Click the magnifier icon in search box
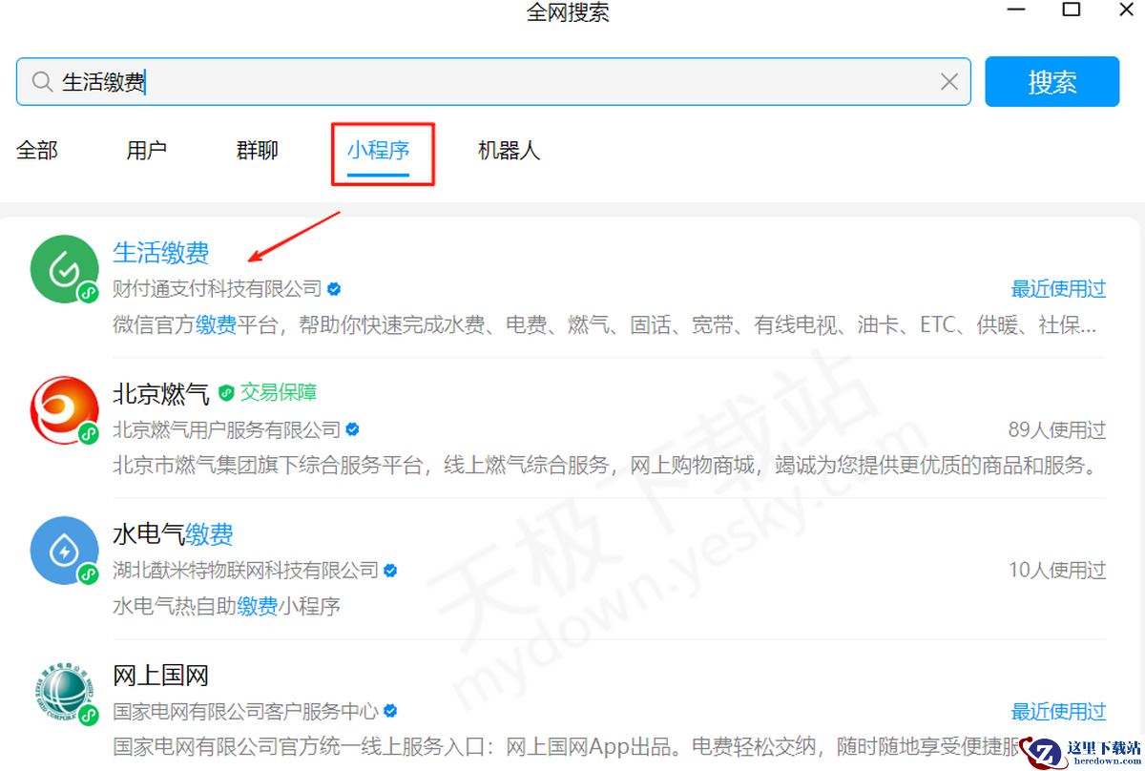This screenshot has width=1145, height=771. tap(41, 82)
